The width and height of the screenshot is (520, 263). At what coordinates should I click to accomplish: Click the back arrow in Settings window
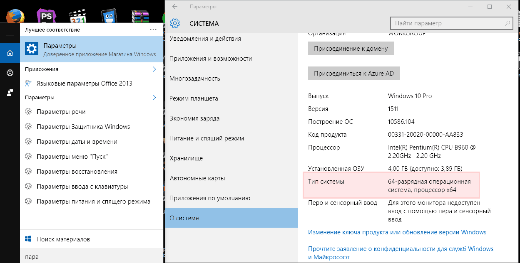pyautogui.click(x=175, y=7)
